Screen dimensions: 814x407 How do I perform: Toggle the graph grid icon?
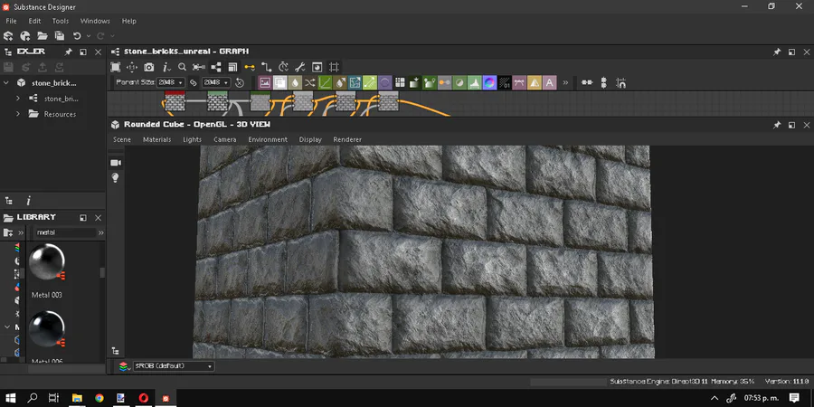point(335,67)
